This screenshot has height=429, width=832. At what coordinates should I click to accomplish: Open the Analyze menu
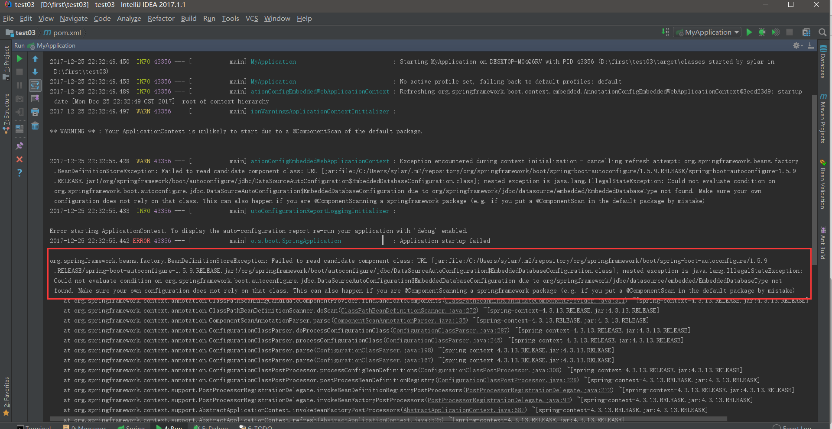click(x=129, y=18)
